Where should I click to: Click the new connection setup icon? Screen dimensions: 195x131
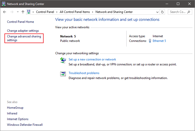tap(63, 61)
